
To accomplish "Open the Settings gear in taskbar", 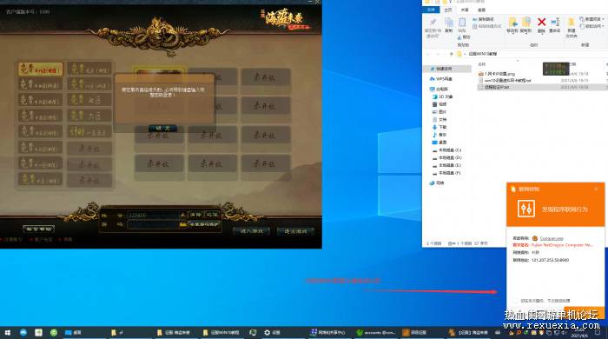I will 267,332.
